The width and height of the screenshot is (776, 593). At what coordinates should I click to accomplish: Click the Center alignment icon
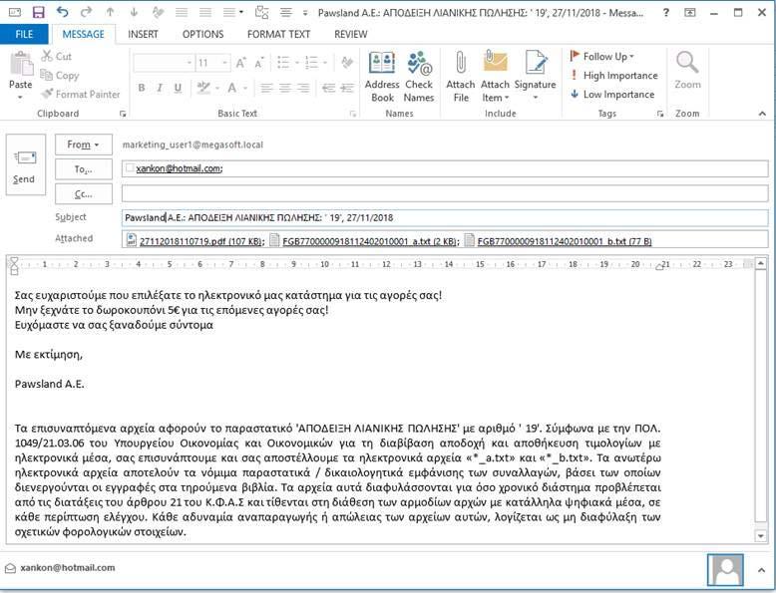tap(285, 88)
